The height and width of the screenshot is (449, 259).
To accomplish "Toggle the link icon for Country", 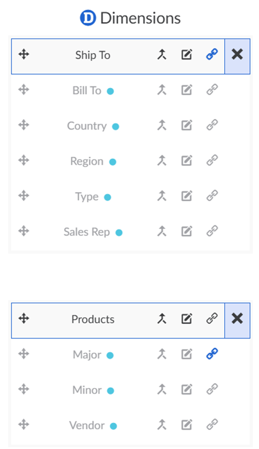I will (212, 125).
